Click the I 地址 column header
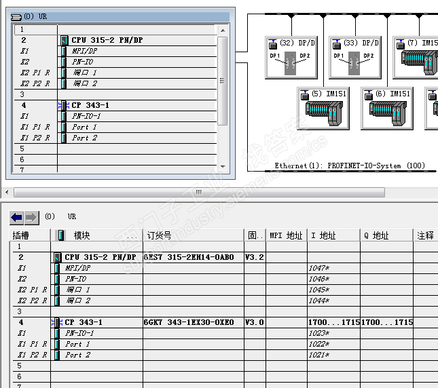The width and height of the screenshot is (438, 388). click(333, 235)
